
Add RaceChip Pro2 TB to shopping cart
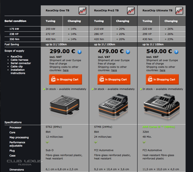[114, 79]
